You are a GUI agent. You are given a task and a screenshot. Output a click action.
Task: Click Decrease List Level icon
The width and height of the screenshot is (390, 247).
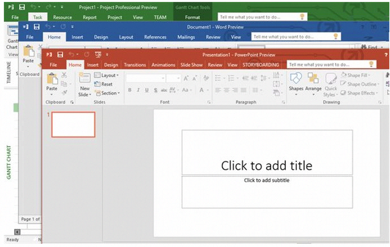coord(245,78)
